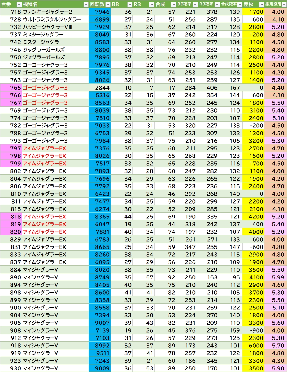Click the pink machine number 820 cell
The height and width of the screenshot is (372, 287).
tap(11, 232)
